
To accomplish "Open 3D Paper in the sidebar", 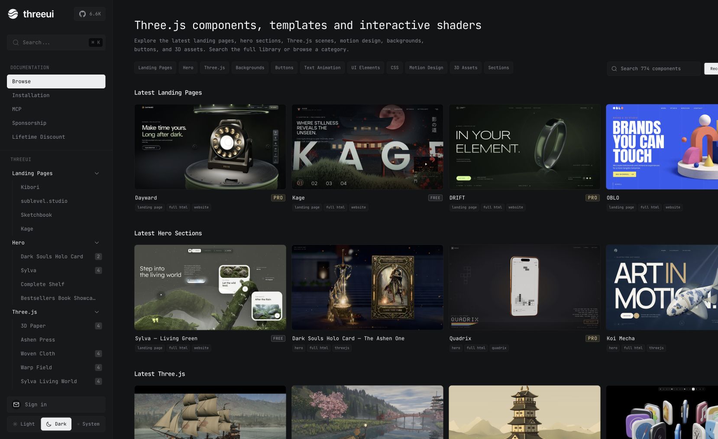I will click(60, 326).
